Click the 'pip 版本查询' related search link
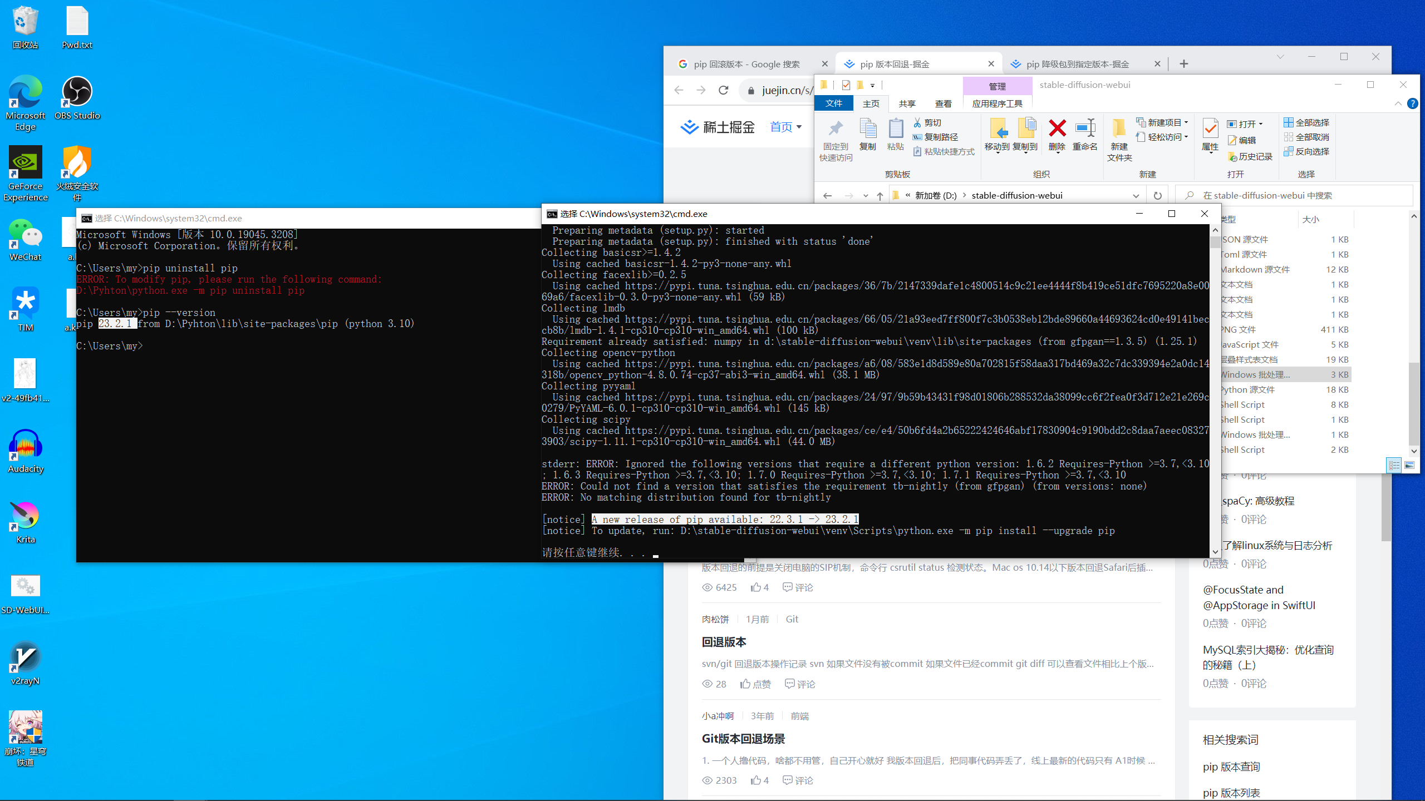The height and width of the screenshot is (801, 1425). (x=1231, y=767)
